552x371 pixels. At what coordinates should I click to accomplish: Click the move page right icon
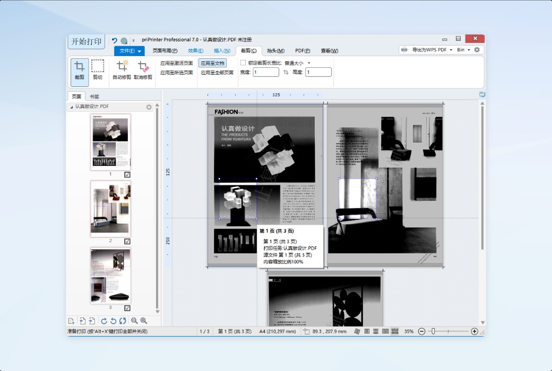click(92, 321)
